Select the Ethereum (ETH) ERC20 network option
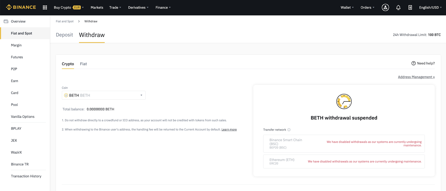The height and width of the screenshot is (191, 446). (x=344, y=161)
